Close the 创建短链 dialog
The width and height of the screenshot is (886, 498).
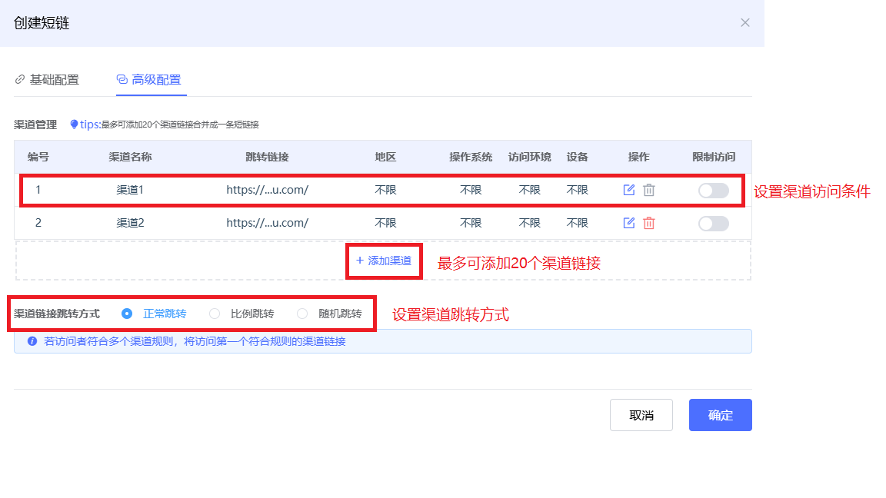tap(744, 22)
